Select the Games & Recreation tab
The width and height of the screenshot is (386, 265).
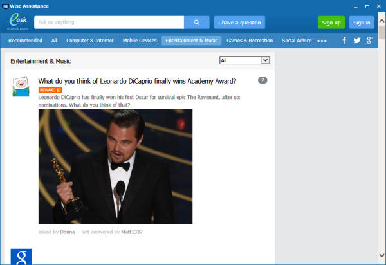[x=250, y=41]
